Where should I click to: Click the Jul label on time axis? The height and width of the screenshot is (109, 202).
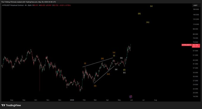click(143, 100)
